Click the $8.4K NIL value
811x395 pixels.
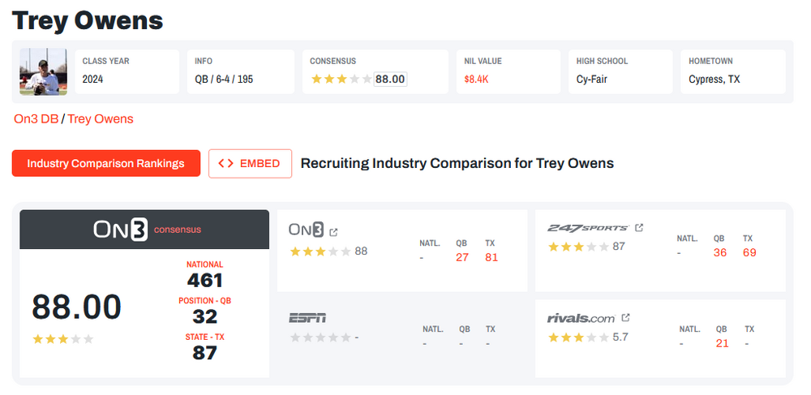477,79
